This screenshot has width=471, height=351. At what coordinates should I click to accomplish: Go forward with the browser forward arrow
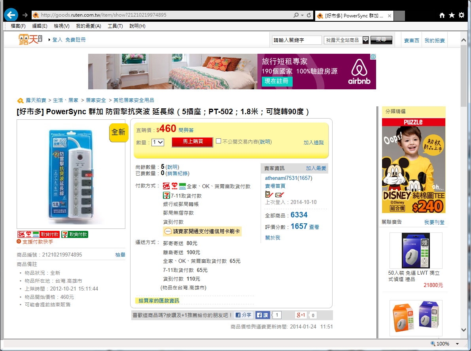coord(25,15)
